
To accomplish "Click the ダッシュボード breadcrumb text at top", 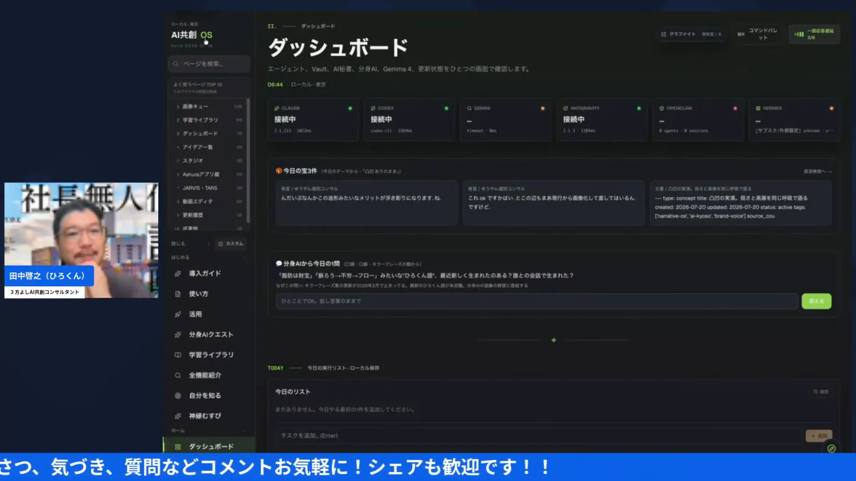I will pyautogui.click(x=318, y=26).
